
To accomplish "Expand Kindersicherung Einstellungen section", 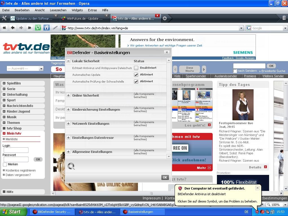I will click(69, 110).
